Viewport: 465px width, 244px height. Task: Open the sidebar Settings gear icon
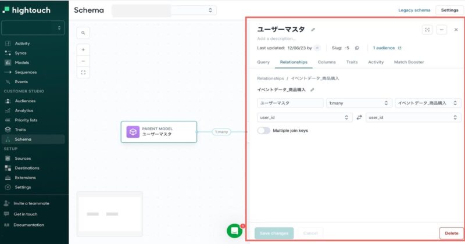(x=8, y=187)
